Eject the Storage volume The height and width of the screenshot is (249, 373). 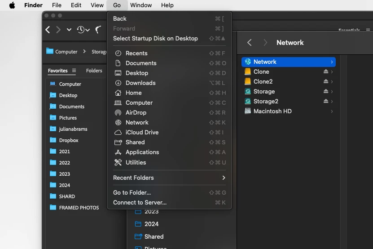(326, 91)
